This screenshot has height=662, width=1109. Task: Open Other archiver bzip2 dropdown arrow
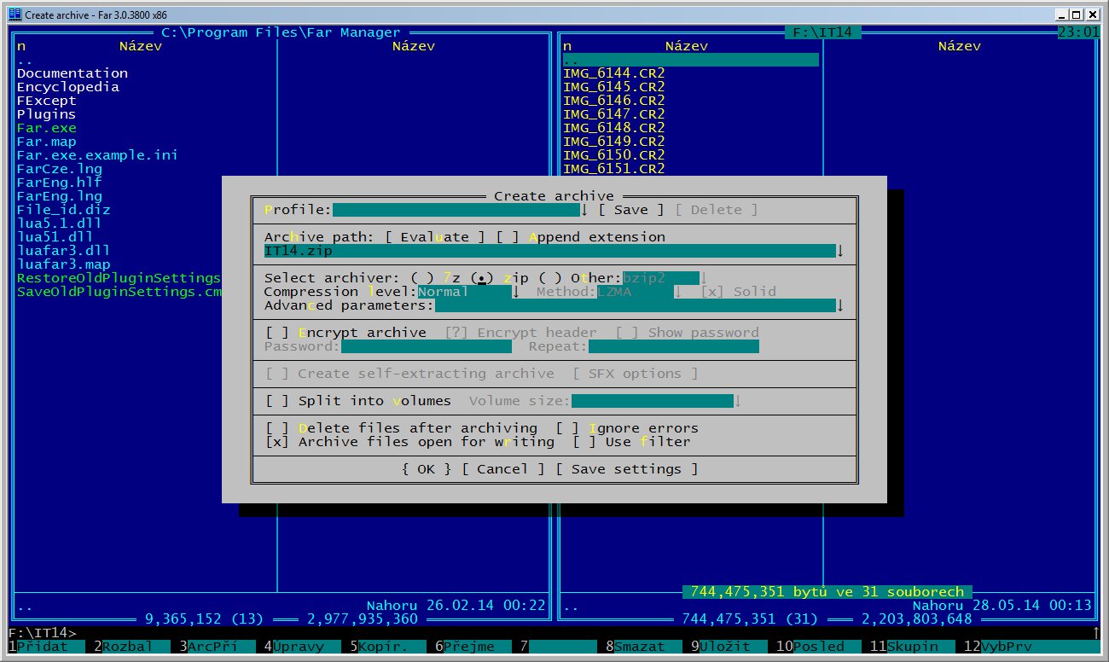coord(704,278)
